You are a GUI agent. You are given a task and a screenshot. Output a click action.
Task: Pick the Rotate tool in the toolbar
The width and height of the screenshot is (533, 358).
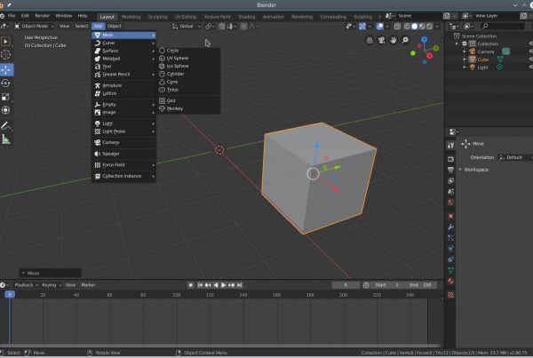click(6, 83)
